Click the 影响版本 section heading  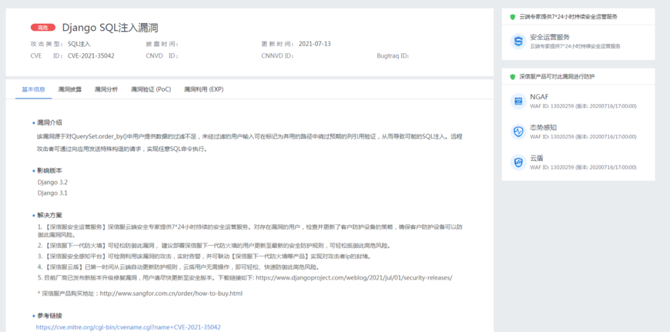[x=50, y=170]
